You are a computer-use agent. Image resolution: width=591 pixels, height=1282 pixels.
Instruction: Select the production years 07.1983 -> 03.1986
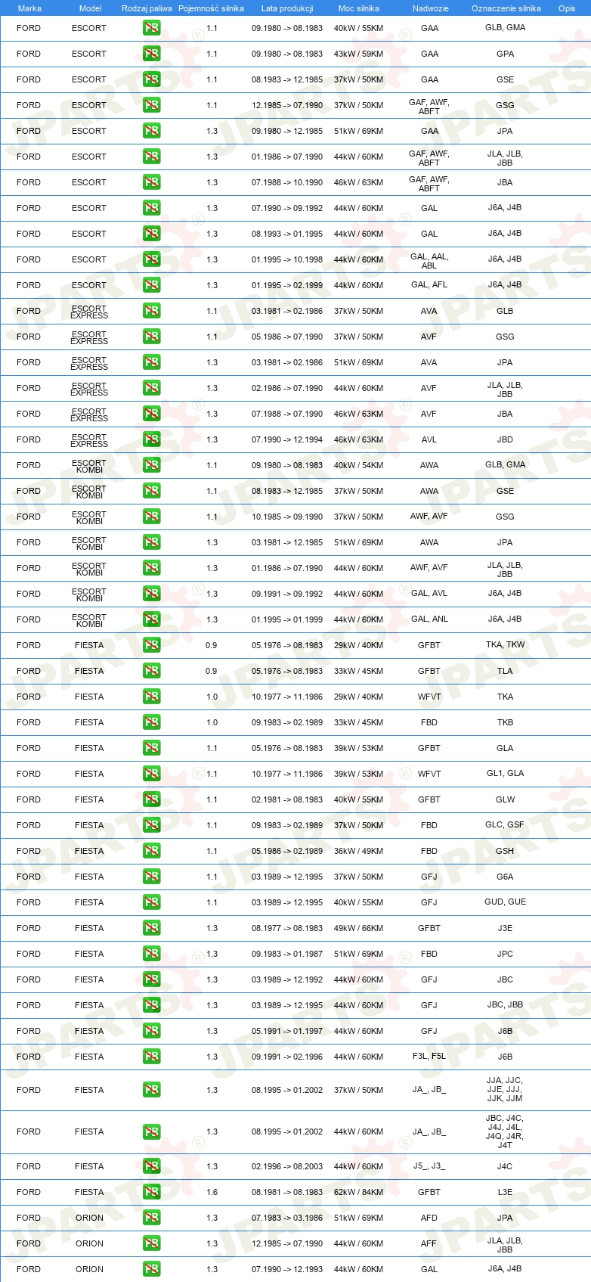click(x=287, y=1218)
